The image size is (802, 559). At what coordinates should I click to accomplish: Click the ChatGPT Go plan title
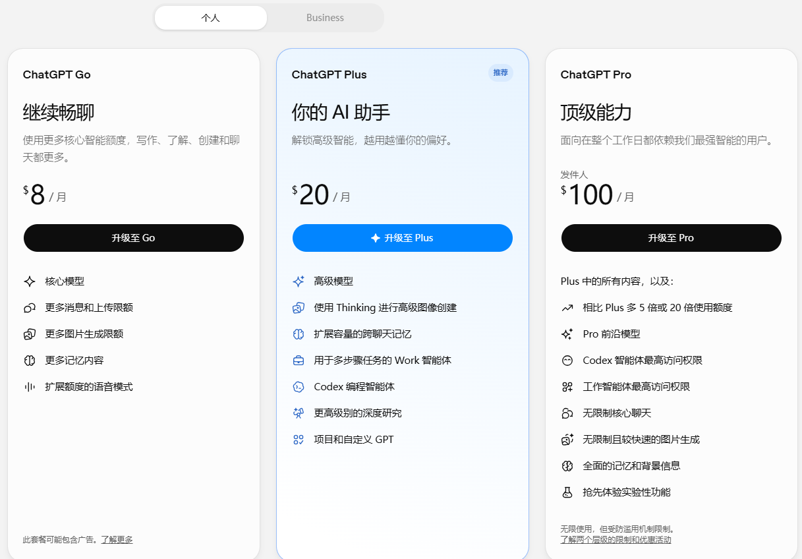point(57,74)
